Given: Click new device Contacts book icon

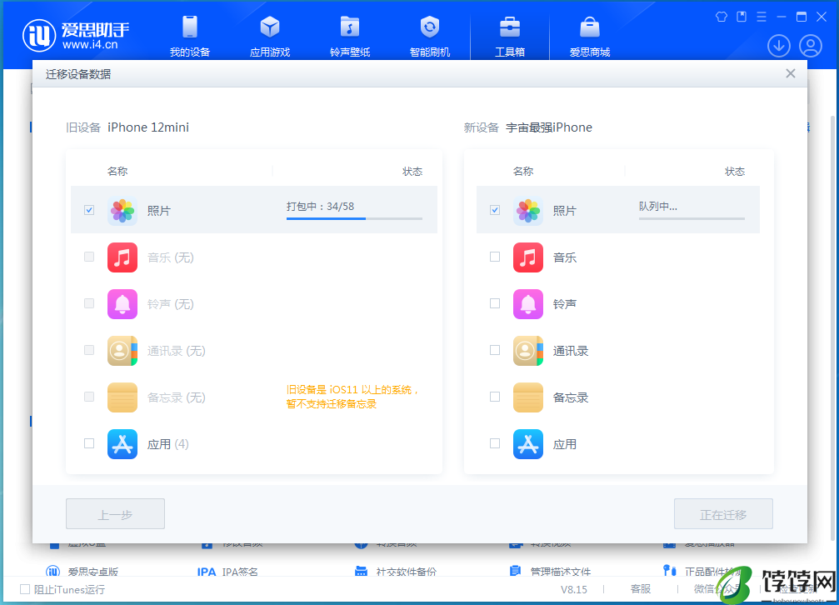Looking at the screenshot, I should pos(528,351).
